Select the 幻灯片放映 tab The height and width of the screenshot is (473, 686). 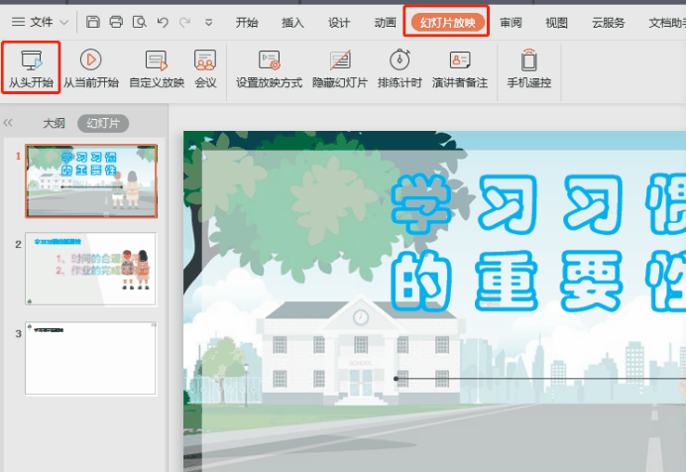[447, 23]
